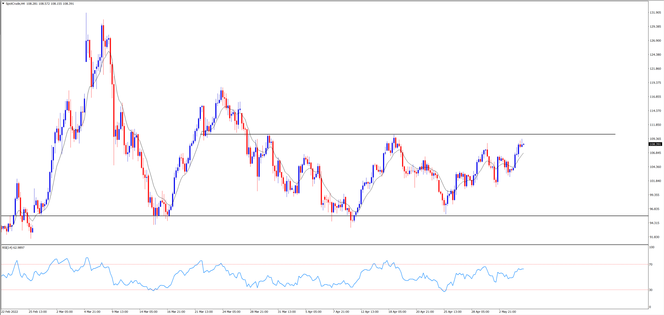Click the 9 Mar 13:00 time label
The image size is (664, 315).
point(120,312)
